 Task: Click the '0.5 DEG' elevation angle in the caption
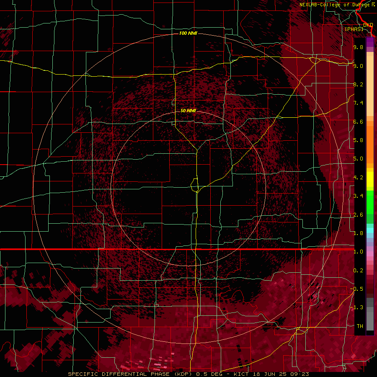tap(209, 374)
